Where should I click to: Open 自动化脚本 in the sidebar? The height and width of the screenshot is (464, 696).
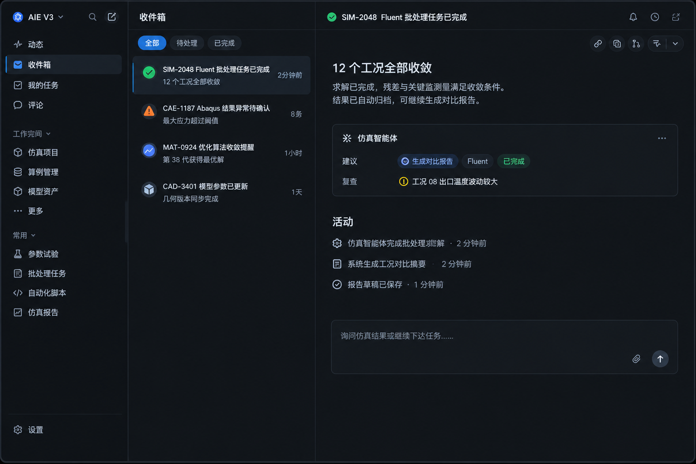click(64, 293)
